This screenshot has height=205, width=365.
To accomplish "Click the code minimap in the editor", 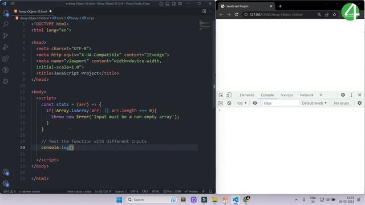I will 205,26.
